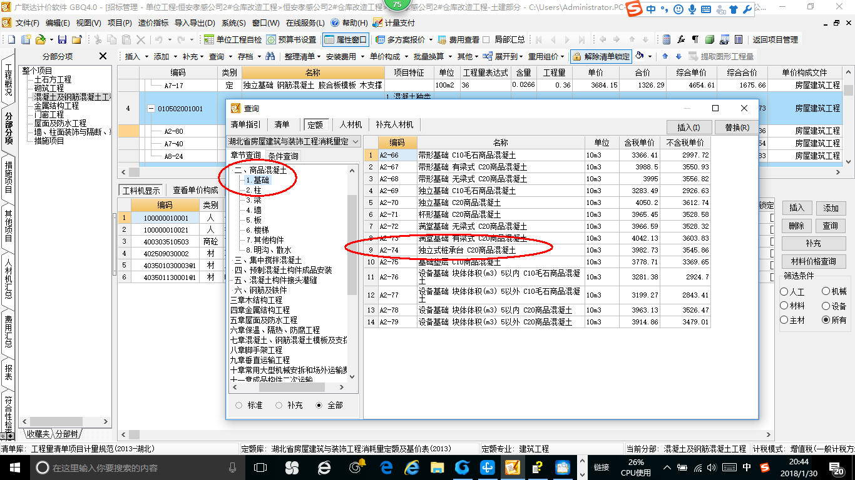Select the 人工 filter radio button
Image resolution: width=855 pixels, height=480 pixels.
(784, 292)
